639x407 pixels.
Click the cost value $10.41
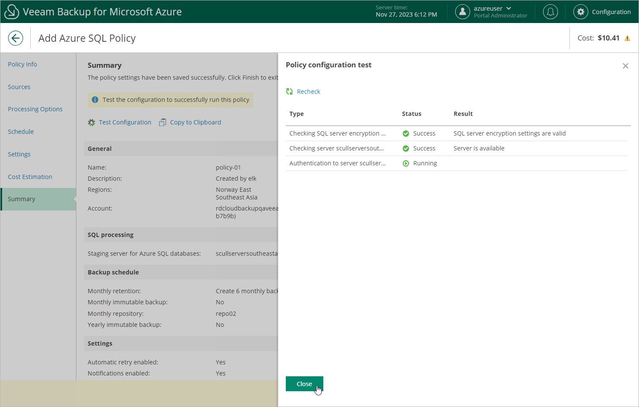coord(609,38)
